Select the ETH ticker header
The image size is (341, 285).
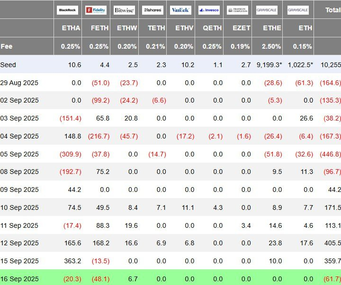305,28
